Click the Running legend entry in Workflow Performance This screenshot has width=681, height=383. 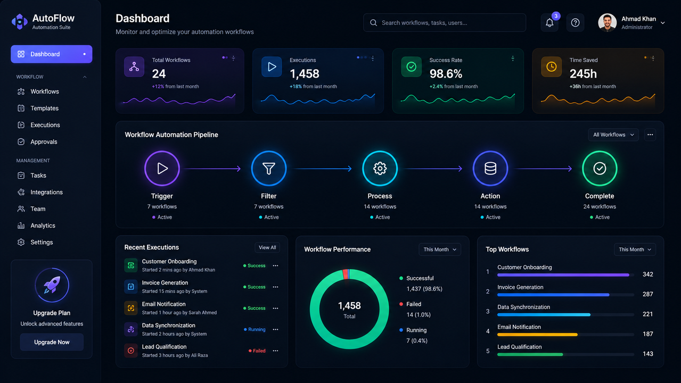pos(414,335)
